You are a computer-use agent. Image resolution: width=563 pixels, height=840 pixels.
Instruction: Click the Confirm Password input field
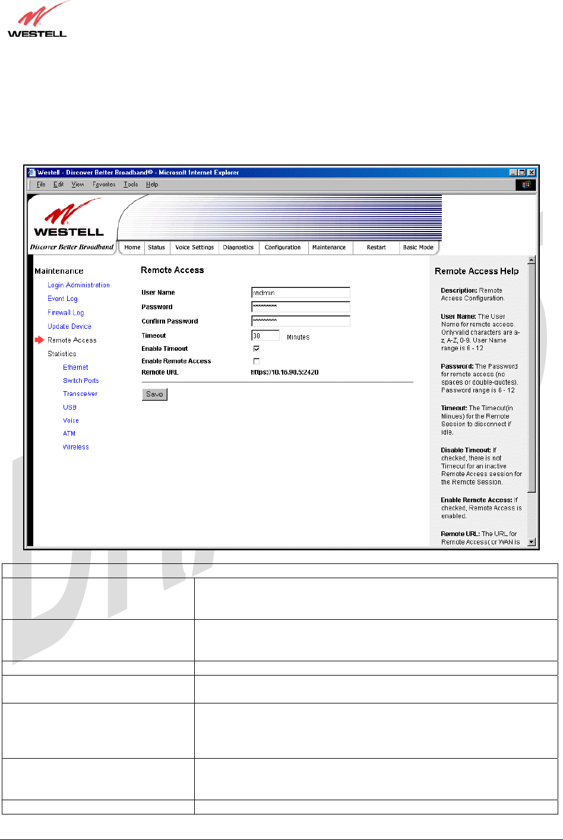[x=301, y=321]
